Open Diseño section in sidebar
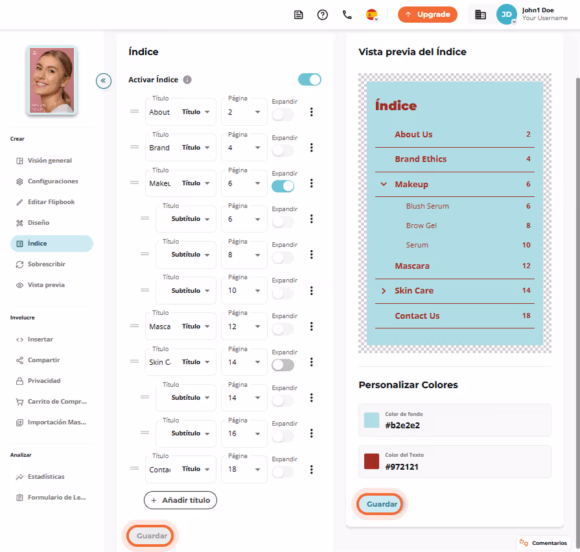The height and width of the screenshot is (552, 580). 51,223
